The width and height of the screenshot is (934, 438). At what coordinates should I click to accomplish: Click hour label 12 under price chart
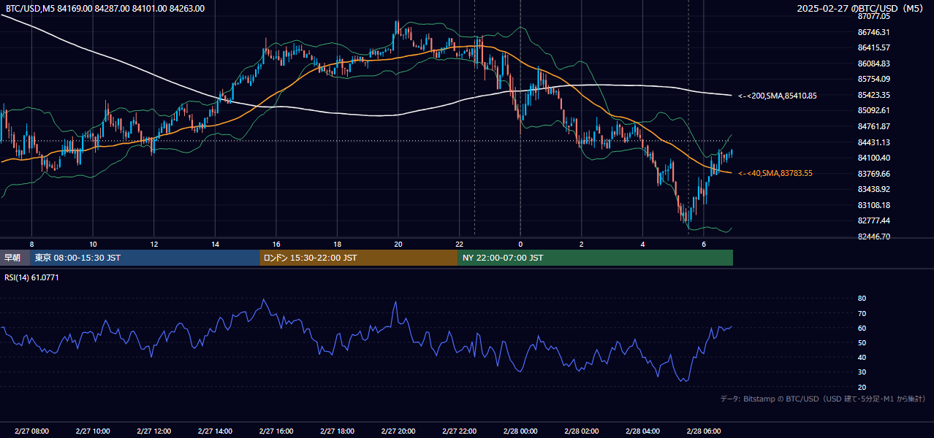[x=153, y=244]
